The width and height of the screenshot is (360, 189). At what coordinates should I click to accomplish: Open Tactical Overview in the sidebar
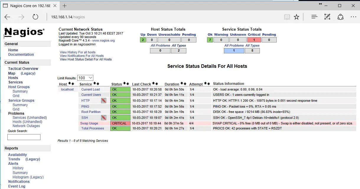[23, 69]
